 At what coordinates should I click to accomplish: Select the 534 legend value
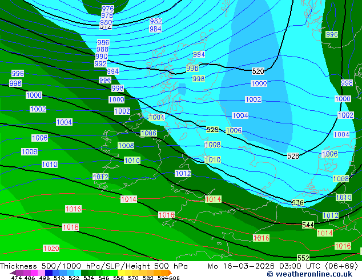pos(89,278)
